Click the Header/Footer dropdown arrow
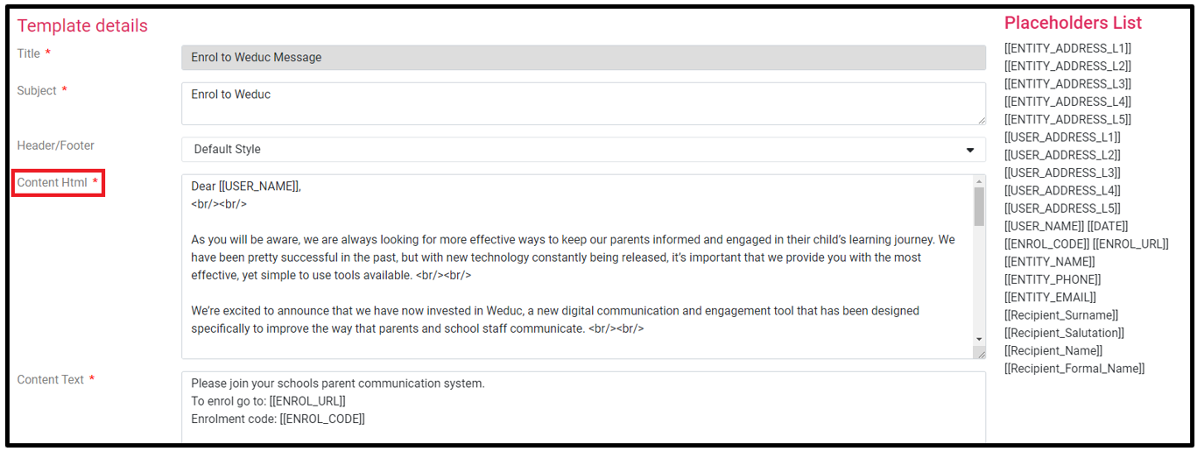The image size is (1197, 451). 969,150
